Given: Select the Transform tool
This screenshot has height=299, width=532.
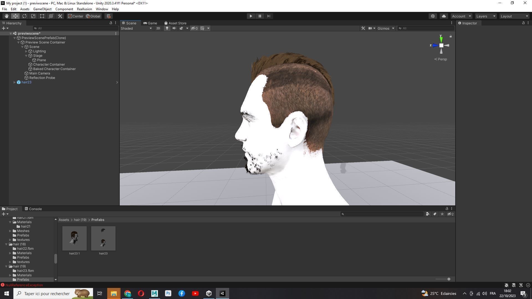Looking at the screenshot, I should (51, 16).
